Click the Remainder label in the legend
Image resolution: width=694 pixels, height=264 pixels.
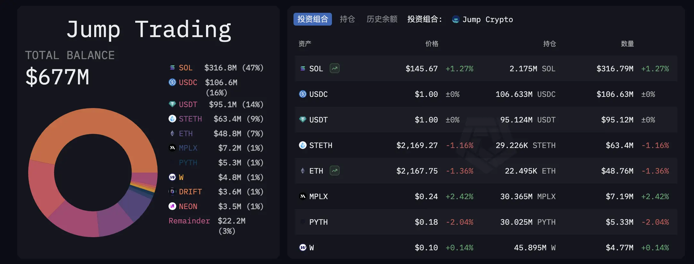(189, 221)
